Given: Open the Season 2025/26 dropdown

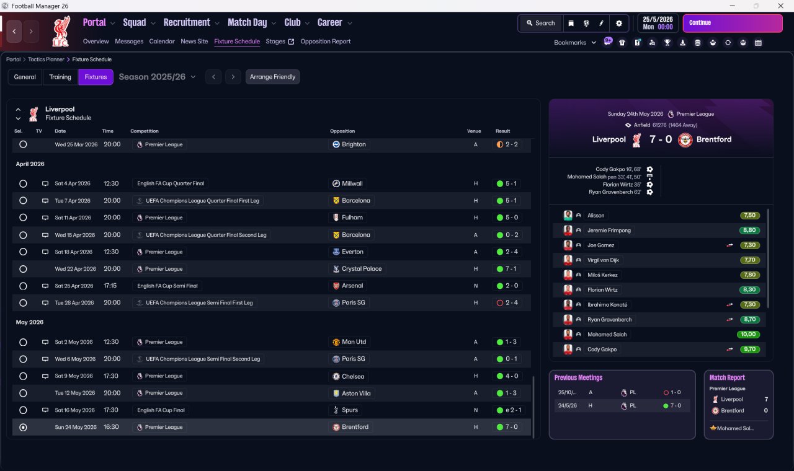Looking at the screenshot, I should point(158,77).
